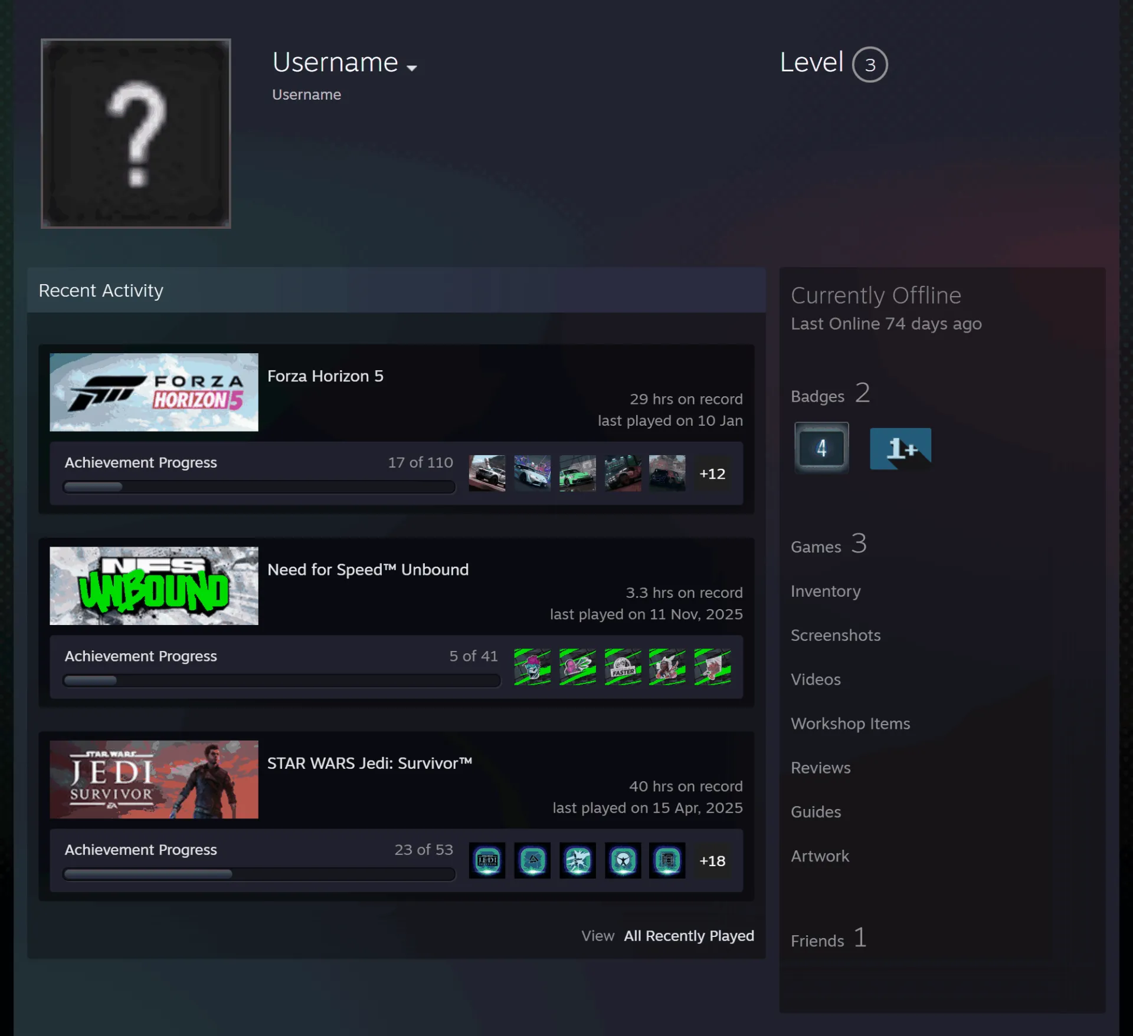Open the Badges section link
Image resolution: width=1133 pixels, height=1036 pixels.
[x=830, y=393]
